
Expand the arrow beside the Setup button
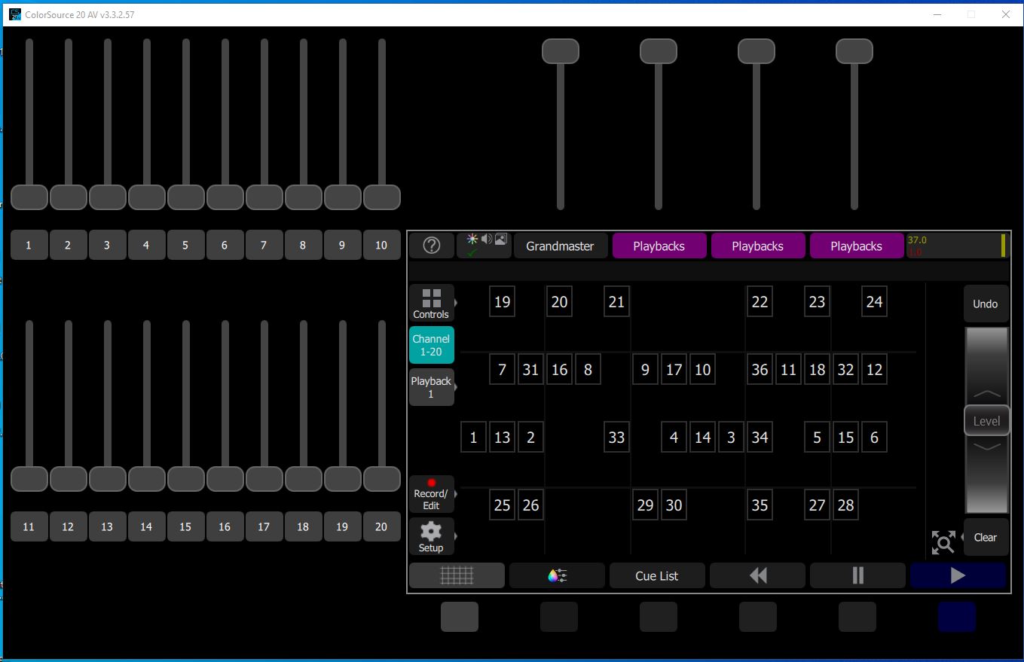coord(456,536)
